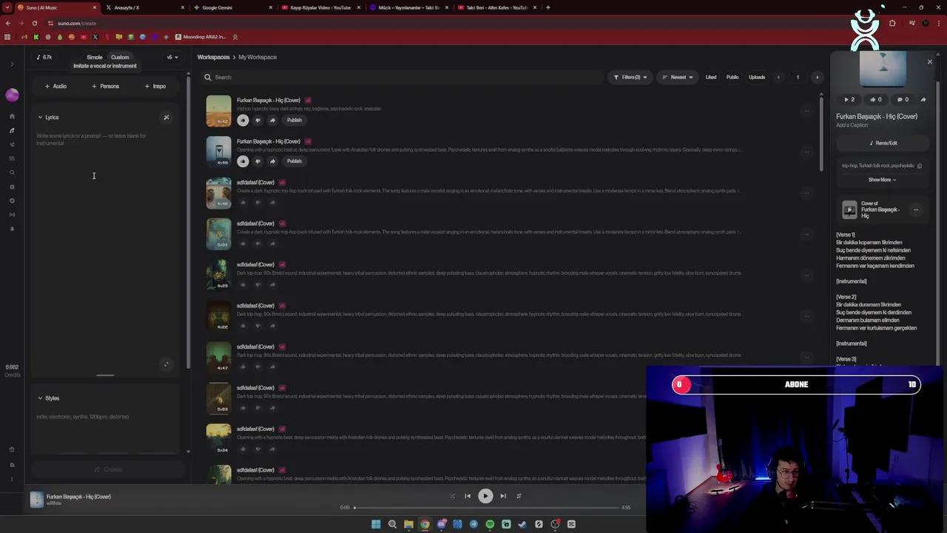The image size is (947, 533).
Task: Open the Newest sort dropdown
Action: point(677,77)
